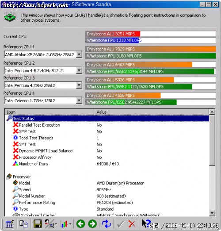Click the Whetstone 954/2227 MFLOPS bar

(150, 102)
